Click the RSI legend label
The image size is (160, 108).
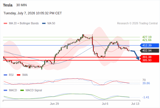11,75
